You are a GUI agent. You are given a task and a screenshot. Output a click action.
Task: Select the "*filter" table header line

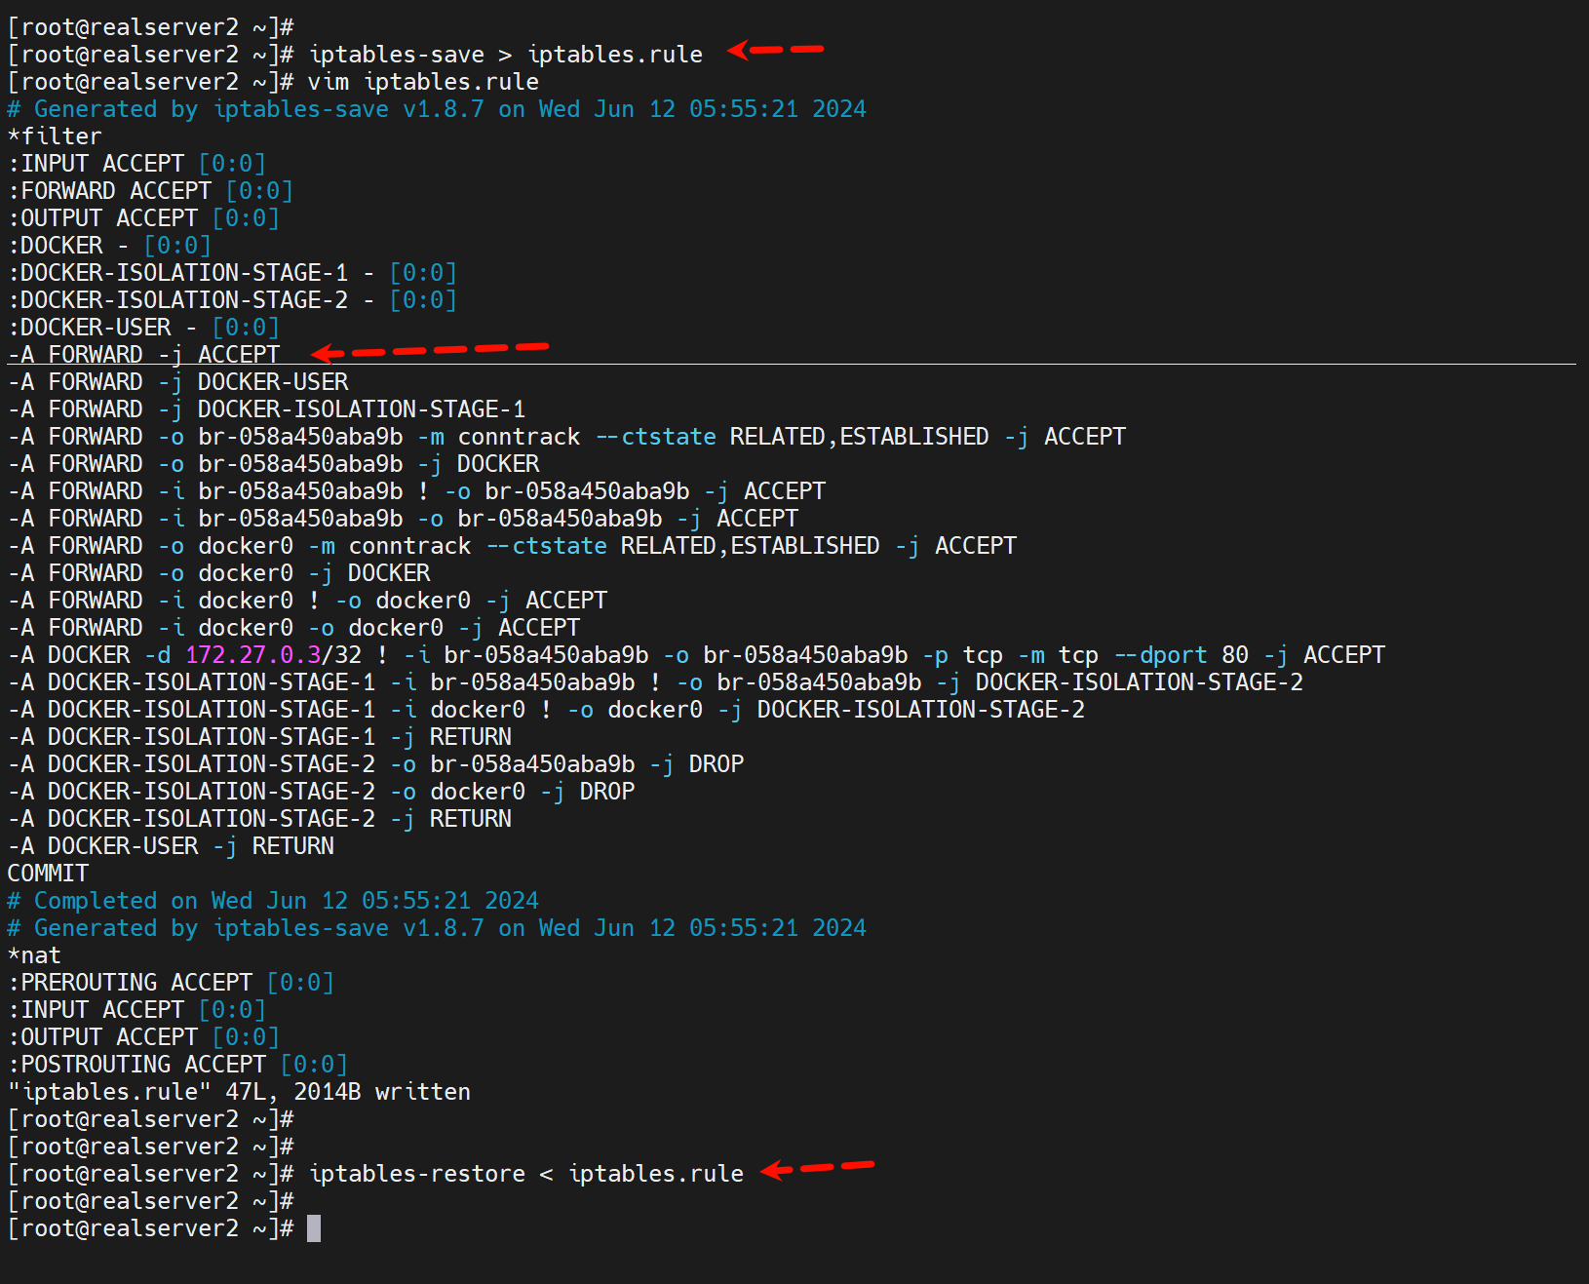(x=55, y=136)
